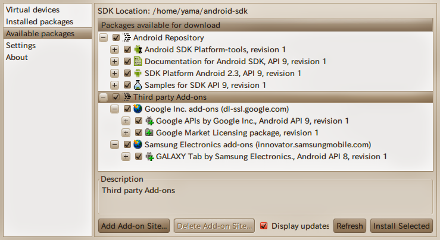This screenshot has width=440, height=240.
Task: Click the Refresh button
Action: [349, 226]
